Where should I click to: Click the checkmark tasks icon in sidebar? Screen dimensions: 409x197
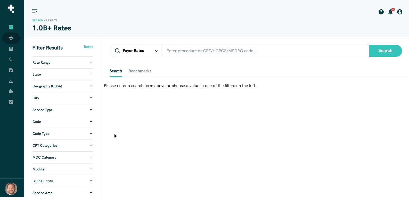11,102
